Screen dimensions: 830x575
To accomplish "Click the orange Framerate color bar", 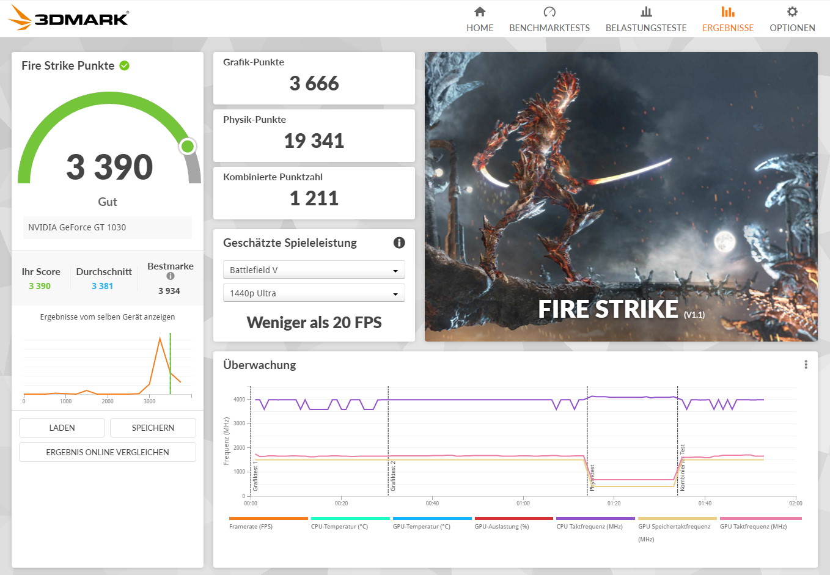I will click(x=268, y=518).
